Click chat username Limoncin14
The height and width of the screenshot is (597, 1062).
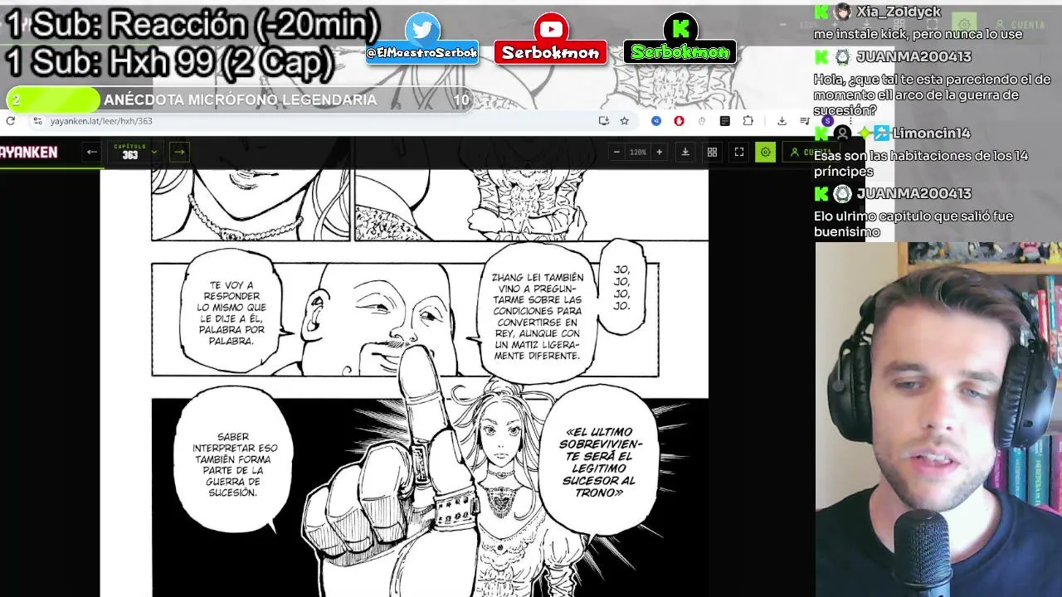point(932,133)
